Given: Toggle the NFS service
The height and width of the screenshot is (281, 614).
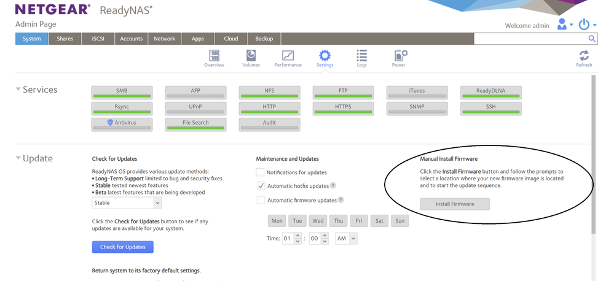Looking at the screenshot, I should pos(269,93).
